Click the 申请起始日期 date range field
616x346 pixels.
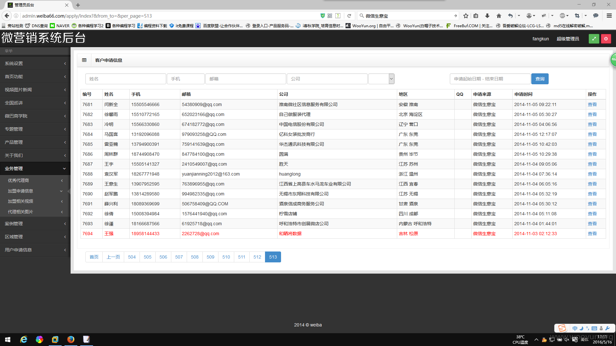pyautogui.click(x=490, y=79)
